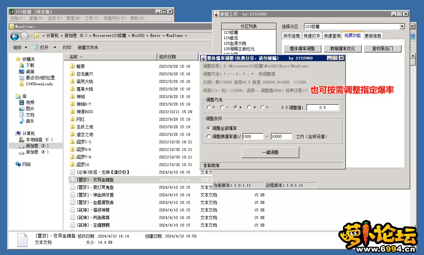Select the 新加卷 (E:) drive icon
This screenshot has height=255, width=424.
pyautogui.click(x=22, y=152)
